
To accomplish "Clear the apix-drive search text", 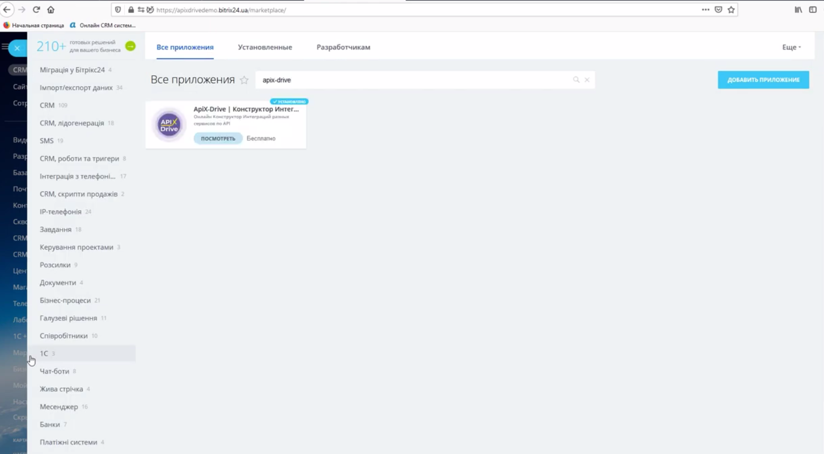I will pos(587,80).
